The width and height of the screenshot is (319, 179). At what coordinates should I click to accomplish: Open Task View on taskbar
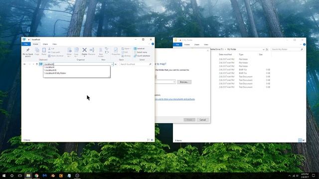click(20, 176)
